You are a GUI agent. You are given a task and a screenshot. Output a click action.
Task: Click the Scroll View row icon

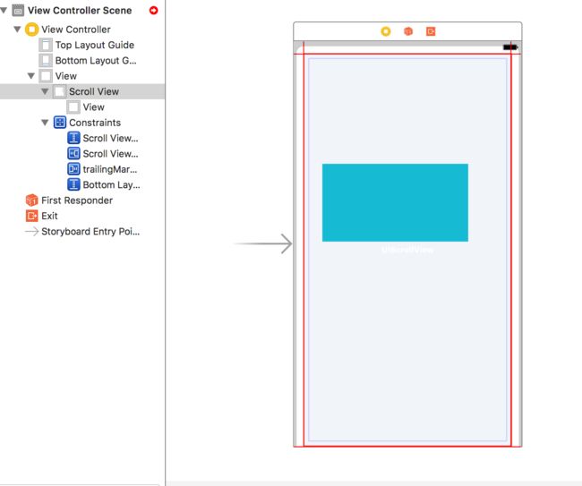coord(59,91)
